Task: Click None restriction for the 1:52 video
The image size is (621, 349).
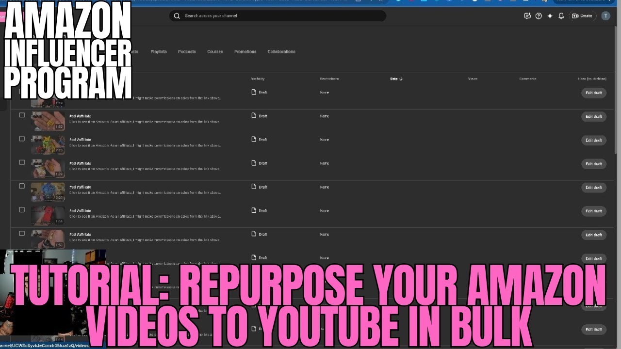Action: 324,116
